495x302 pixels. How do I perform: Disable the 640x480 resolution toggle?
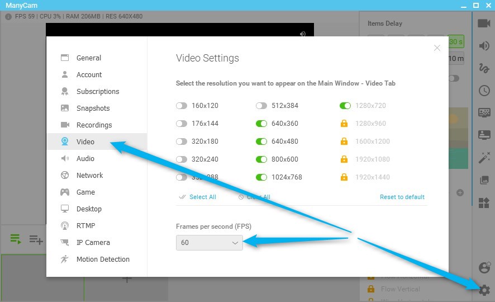[261, 141]
